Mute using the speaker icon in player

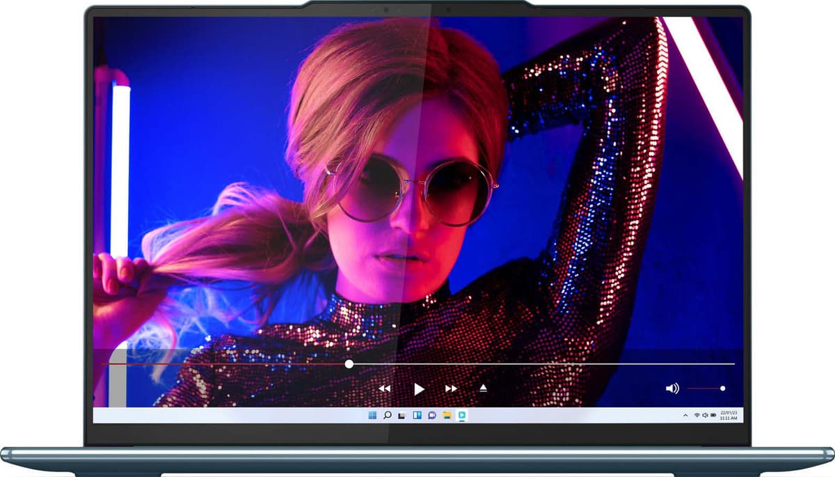(x=671, y=389)
